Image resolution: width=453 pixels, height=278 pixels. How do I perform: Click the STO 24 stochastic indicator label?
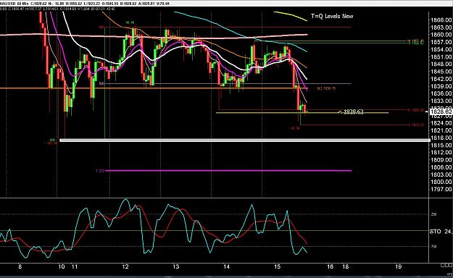[441, 231]
